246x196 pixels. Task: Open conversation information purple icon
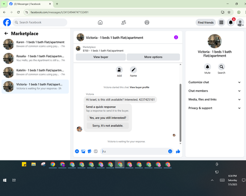point(176,37)
